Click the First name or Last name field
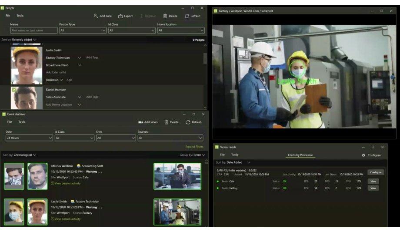 point(34,30)
